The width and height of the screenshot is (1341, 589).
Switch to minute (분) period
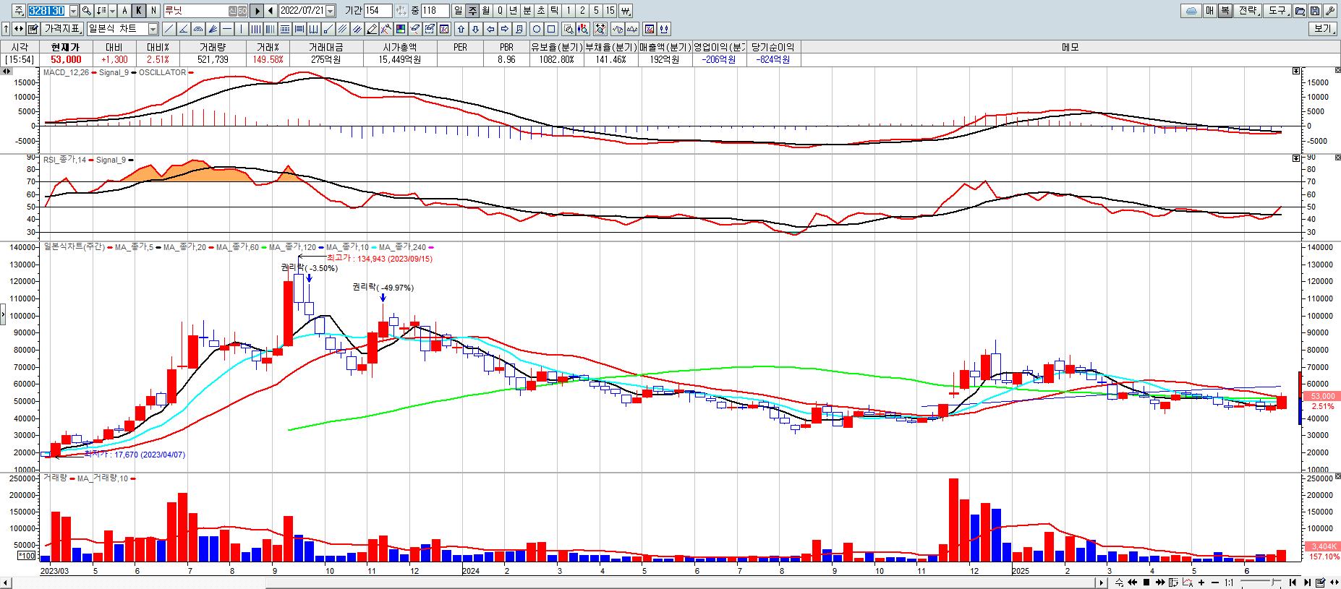coord(527,11)
